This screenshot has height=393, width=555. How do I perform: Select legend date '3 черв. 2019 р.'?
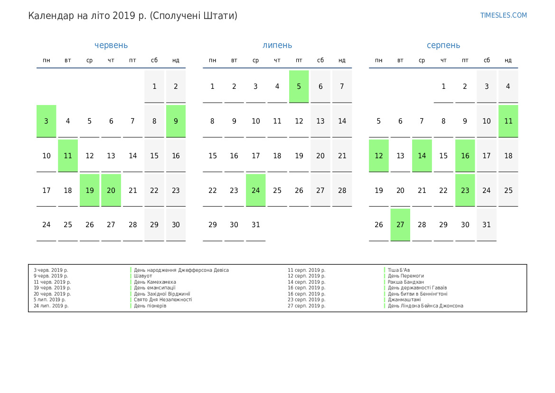(x=51, y=270)
